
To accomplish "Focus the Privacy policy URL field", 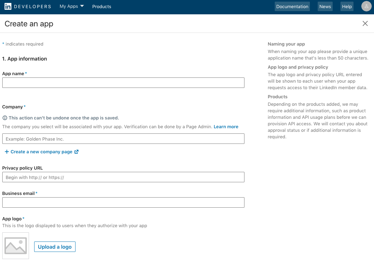I will pos(123,177).
